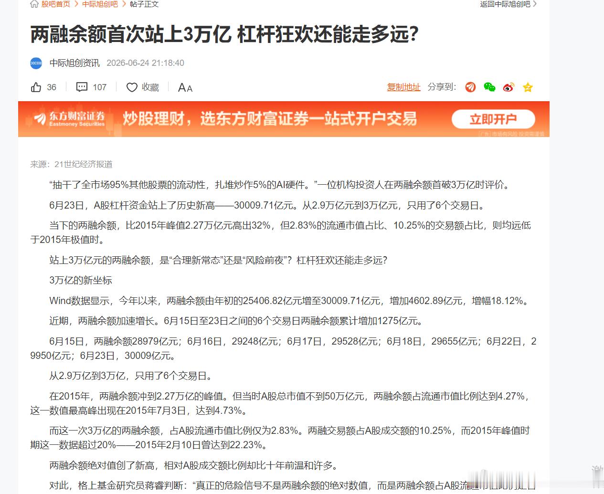Click 返回中际旭创吧 link
The height and width of the screenshot is (494, 604).
click(x=508, y=4)
